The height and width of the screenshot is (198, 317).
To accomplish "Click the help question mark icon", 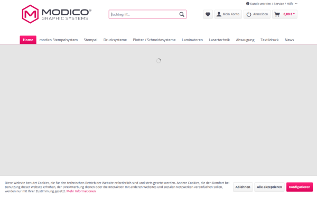I will point(247,4).
